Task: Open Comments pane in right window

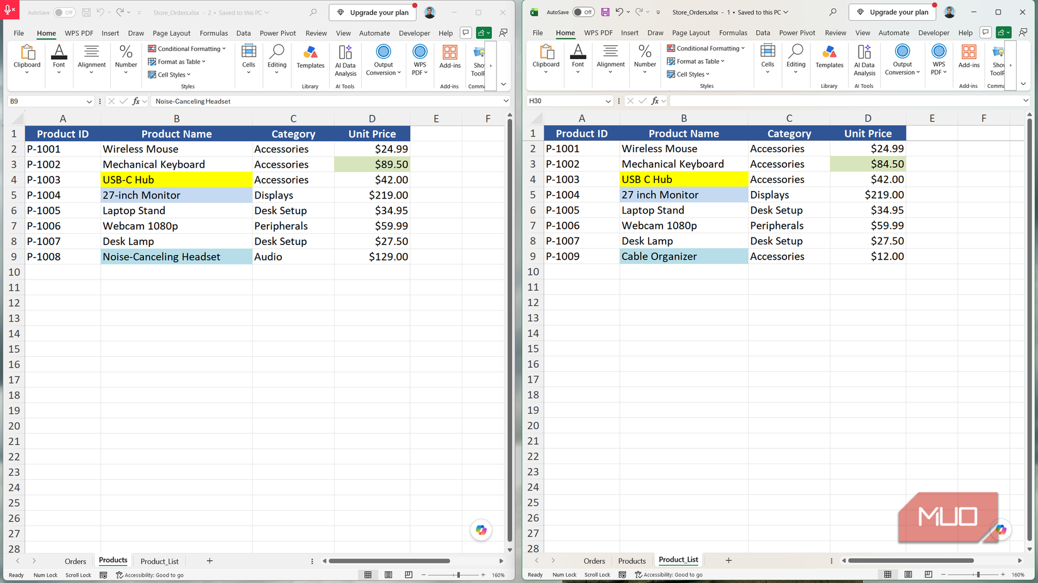Action: pyautogui.click(x=986, y=32)
